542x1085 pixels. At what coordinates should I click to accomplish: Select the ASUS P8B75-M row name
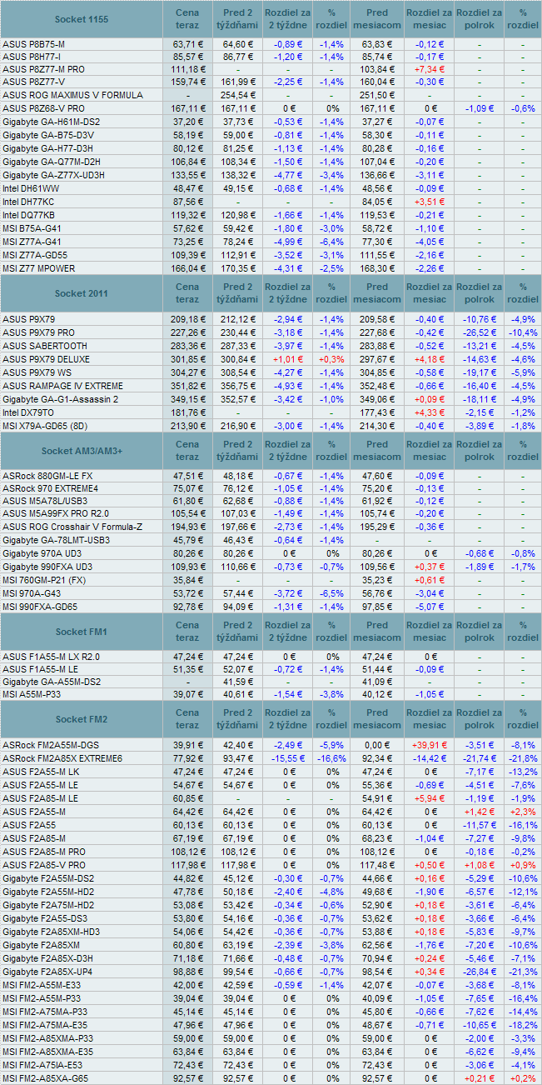click(33, 43)
